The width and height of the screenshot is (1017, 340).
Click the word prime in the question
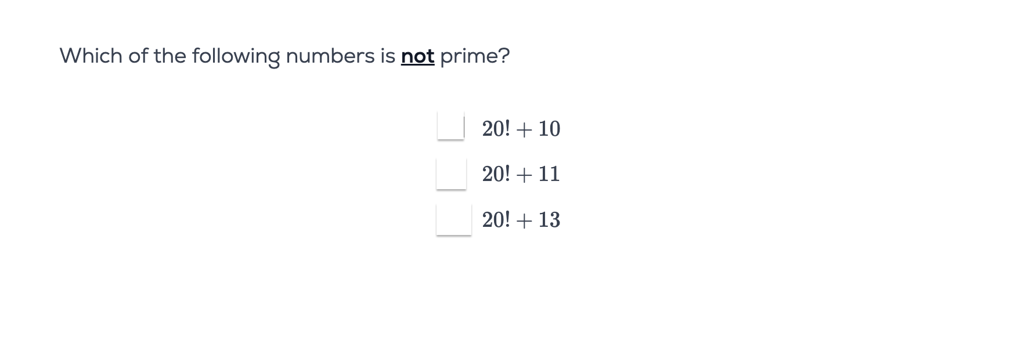point(468,56)
